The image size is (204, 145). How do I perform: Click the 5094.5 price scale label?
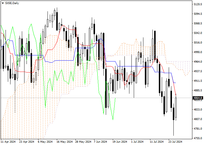pos(198,14)
